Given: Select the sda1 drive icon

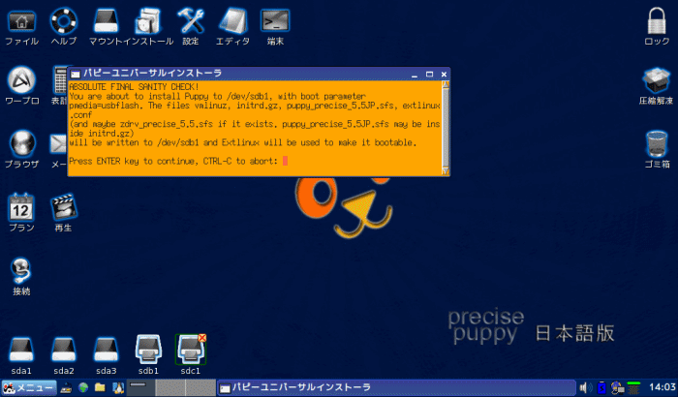Looking at the screenshot, I should click(x=21, y=351).
